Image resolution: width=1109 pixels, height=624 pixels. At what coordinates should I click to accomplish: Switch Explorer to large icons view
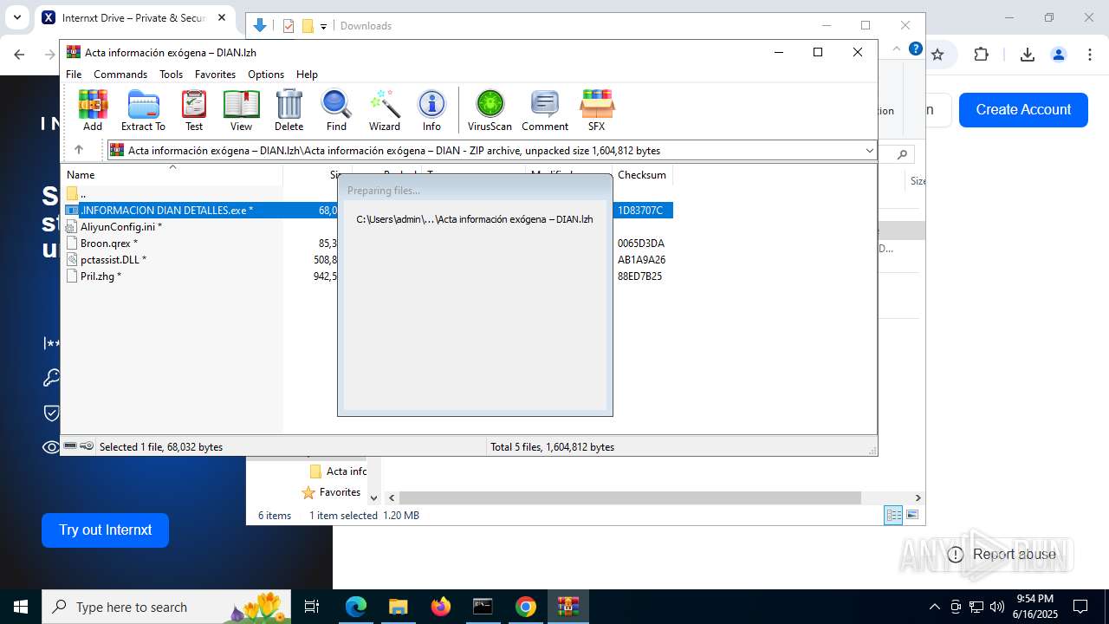point(911,516)
